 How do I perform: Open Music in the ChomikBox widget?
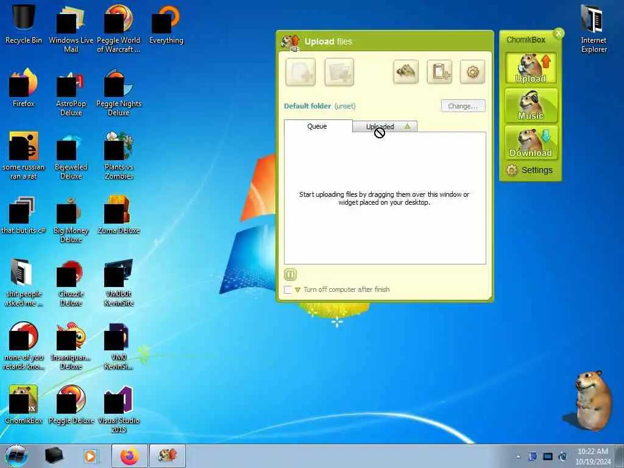pos(531,105)
